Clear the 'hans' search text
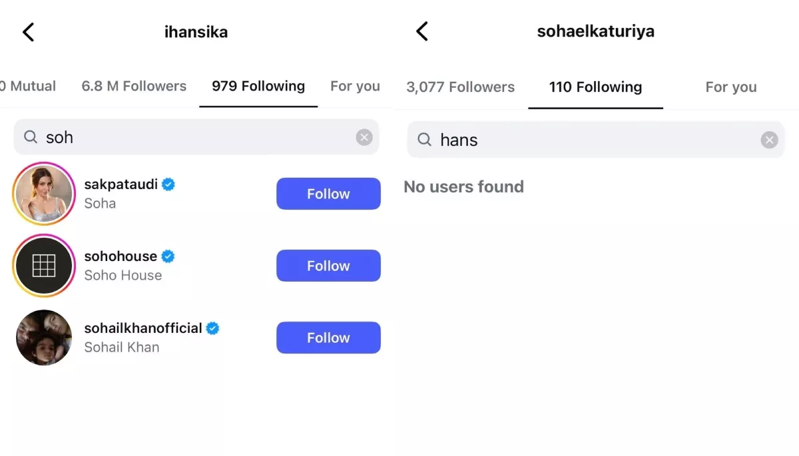Screen dimensions: 799x456 click(x=769, y=140)
